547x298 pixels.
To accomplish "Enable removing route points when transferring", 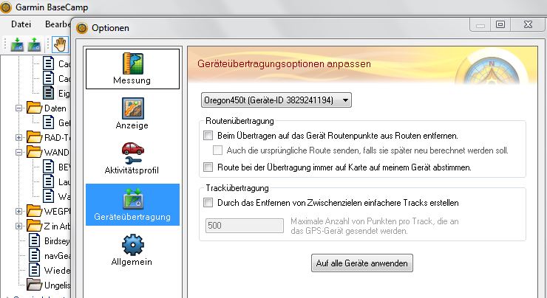I will point(208,136).
